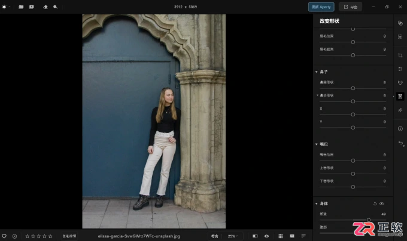Select the Crop tool in sidebar
The width and height of the screenshot is (407, 241).
pos(400,55)
